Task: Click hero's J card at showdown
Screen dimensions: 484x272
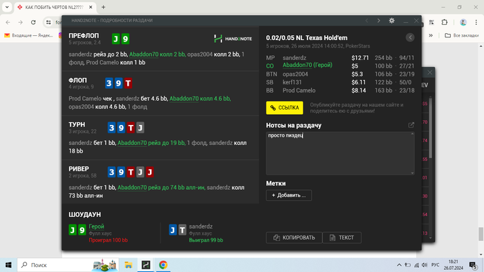Action: click(73, 230)
